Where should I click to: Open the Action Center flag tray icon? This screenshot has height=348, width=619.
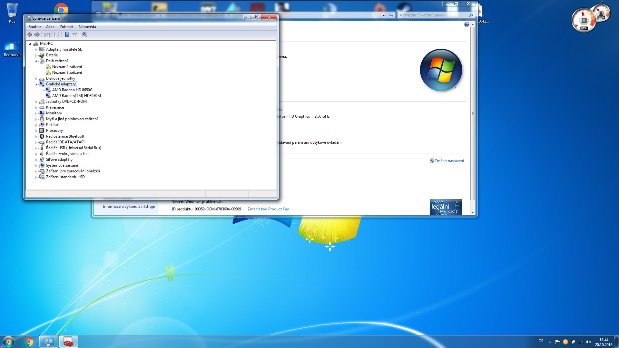click(557, 342)
